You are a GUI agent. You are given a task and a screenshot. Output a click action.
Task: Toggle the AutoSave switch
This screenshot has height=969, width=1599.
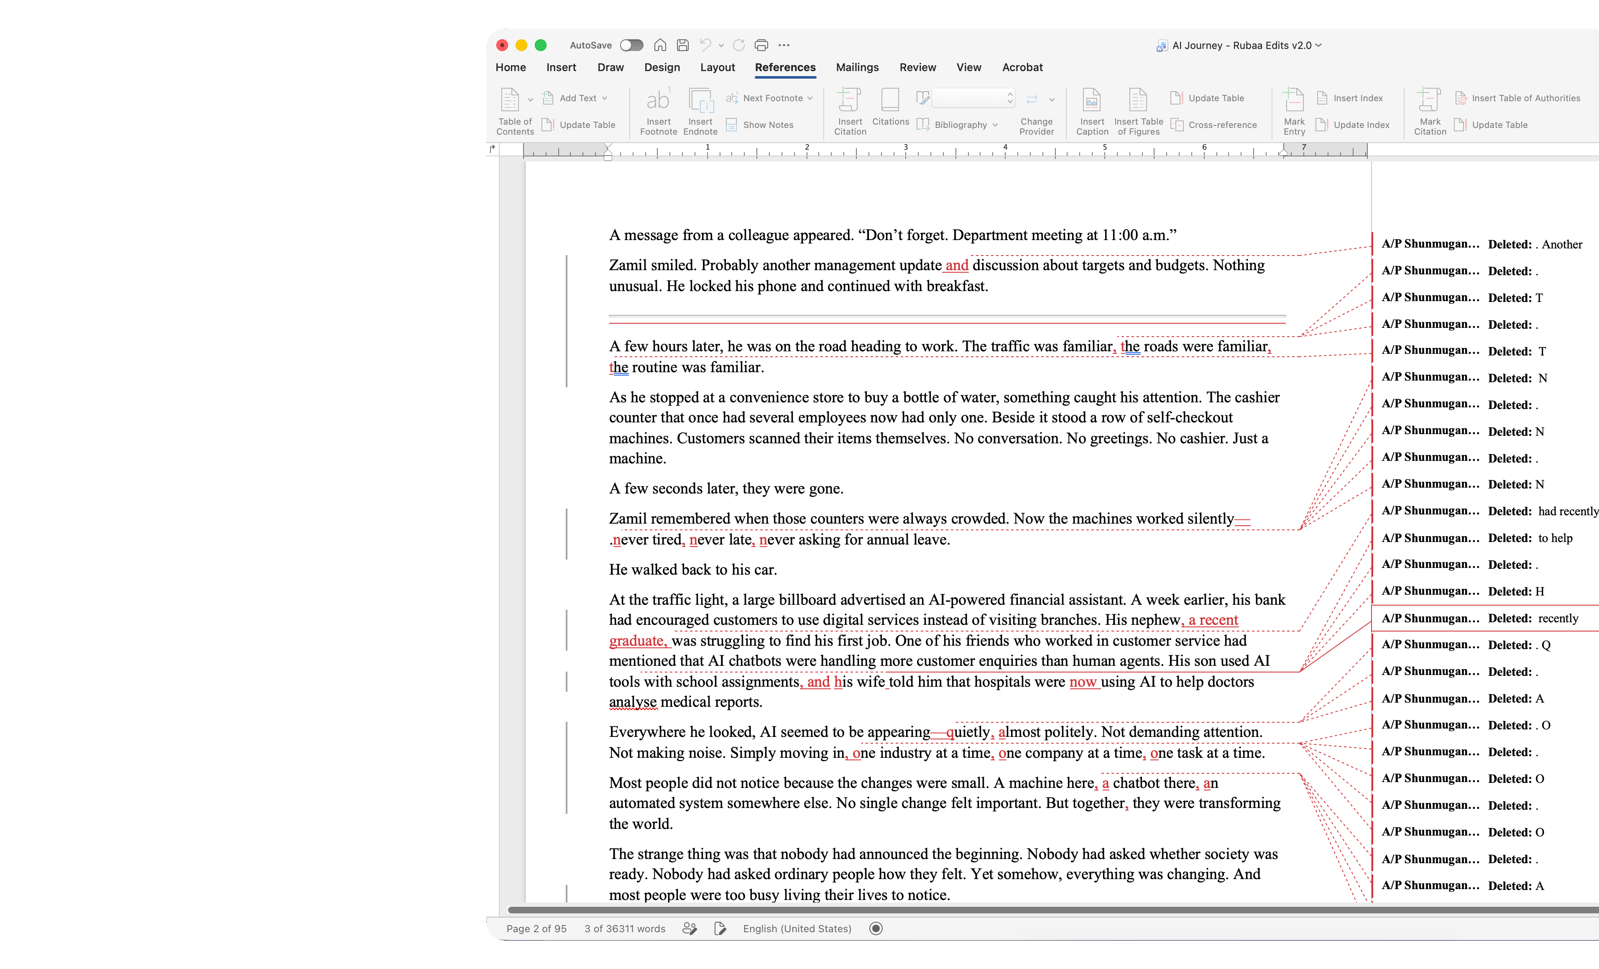[631, 45]
